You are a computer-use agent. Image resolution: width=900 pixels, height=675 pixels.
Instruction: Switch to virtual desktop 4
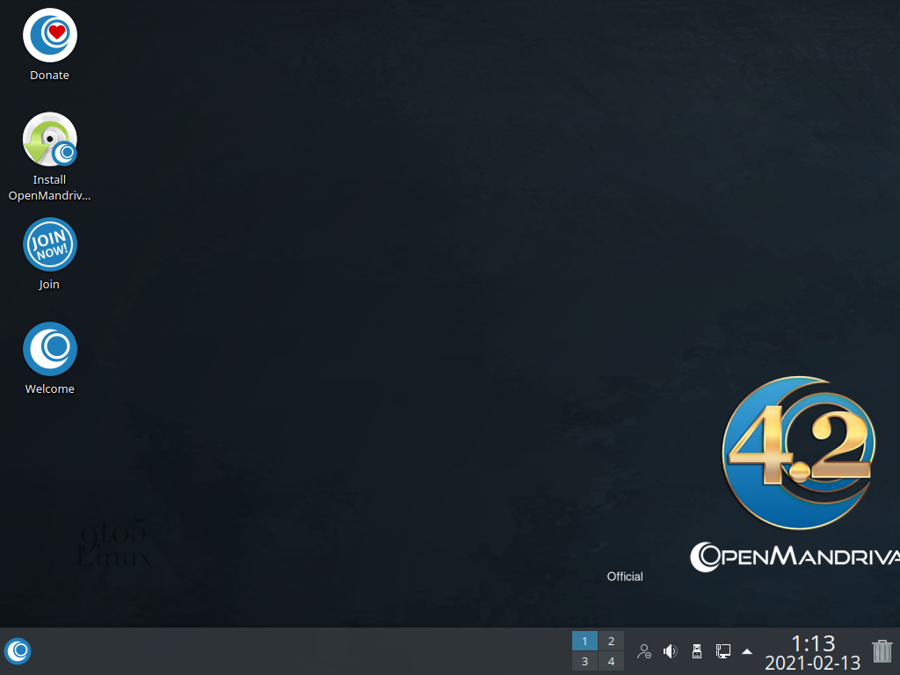click(611, 660)
